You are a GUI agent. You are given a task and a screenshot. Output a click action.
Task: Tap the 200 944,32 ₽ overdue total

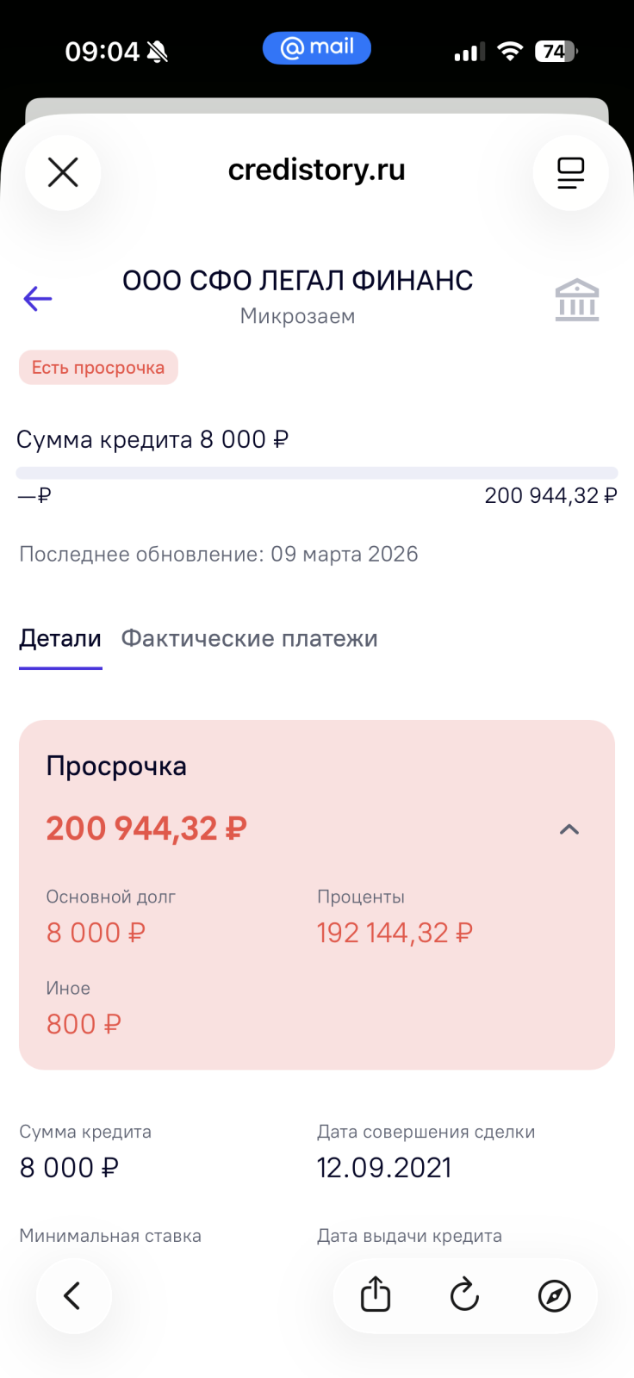coord(146,829)
